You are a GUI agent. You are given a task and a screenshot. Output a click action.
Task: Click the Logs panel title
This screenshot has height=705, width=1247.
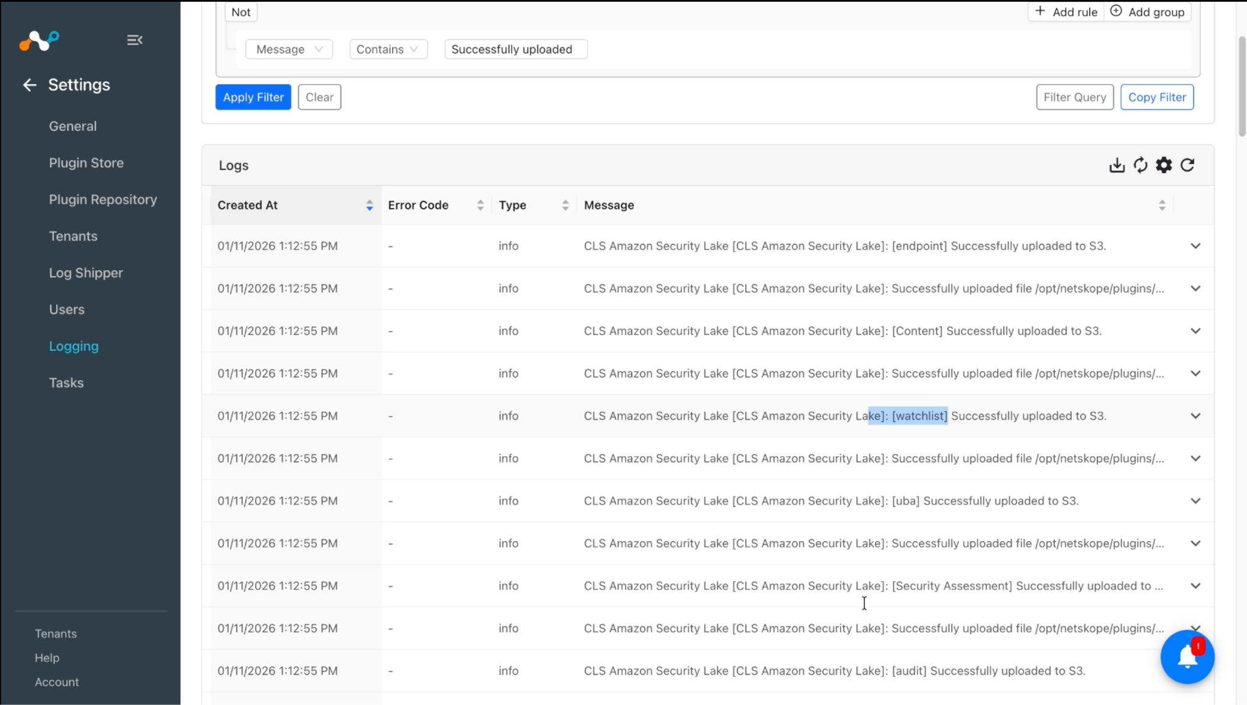tap(234, 165)
